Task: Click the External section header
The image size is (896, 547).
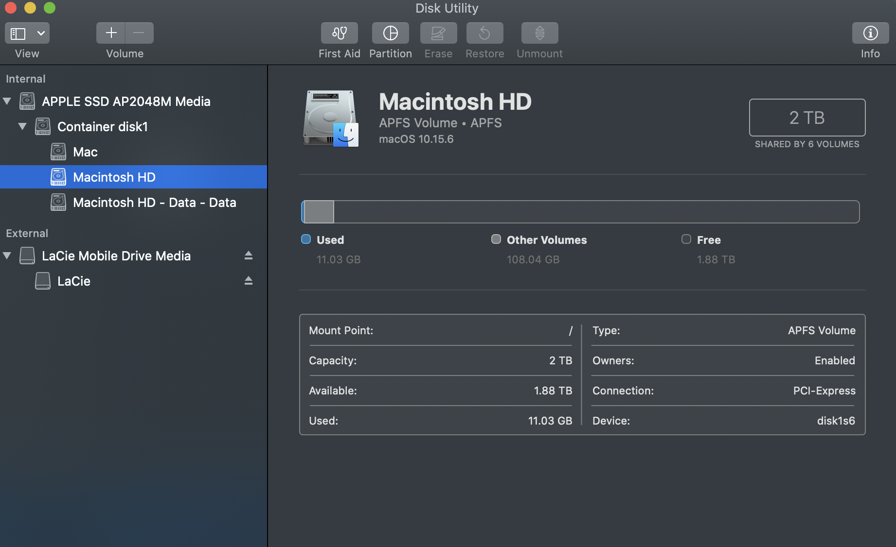Action: click(27, 233)
